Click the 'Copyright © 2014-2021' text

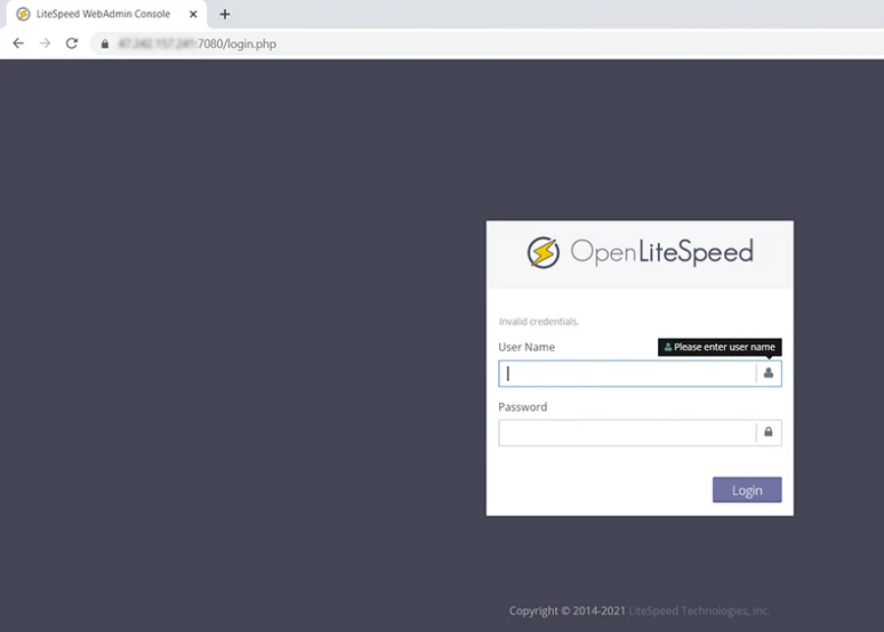click(567, 610)
